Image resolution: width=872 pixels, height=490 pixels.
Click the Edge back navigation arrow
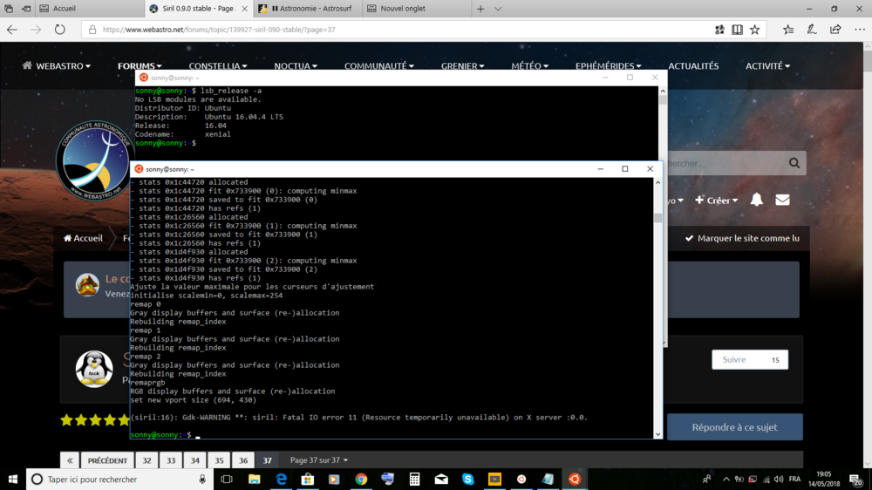click(x=12, y=30)
